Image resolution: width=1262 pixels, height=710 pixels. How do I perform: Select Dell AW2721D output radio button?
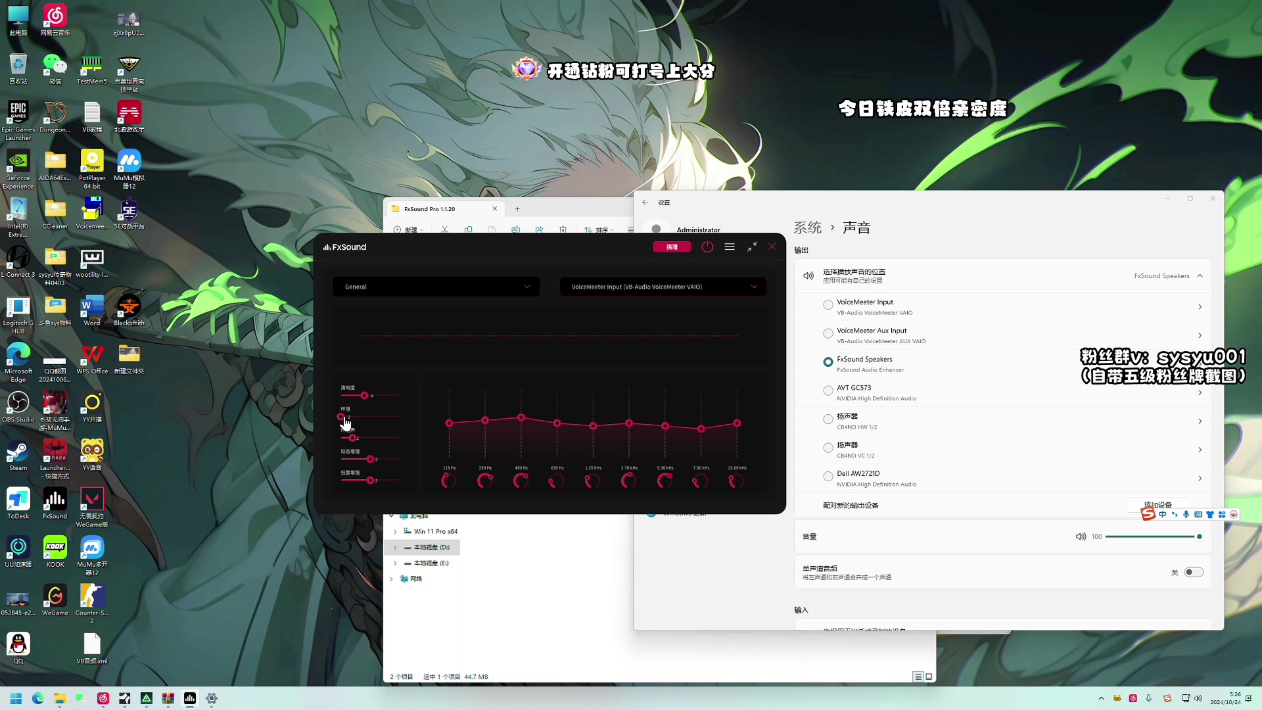pos(828,477)
